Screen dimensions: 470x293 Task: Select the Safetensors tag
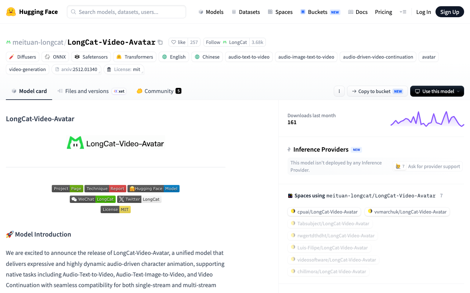point(91,57)
